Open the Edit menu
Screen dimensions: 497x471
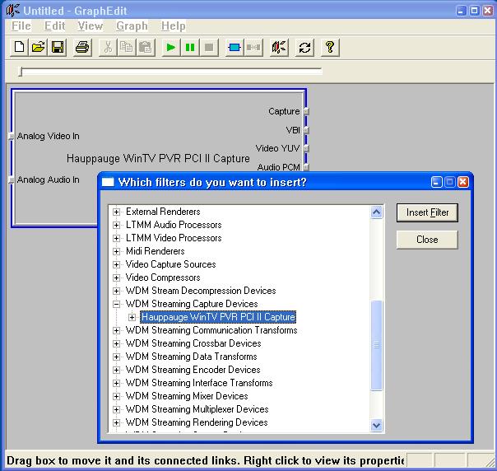pyautogui.click(x=54, y=26)
